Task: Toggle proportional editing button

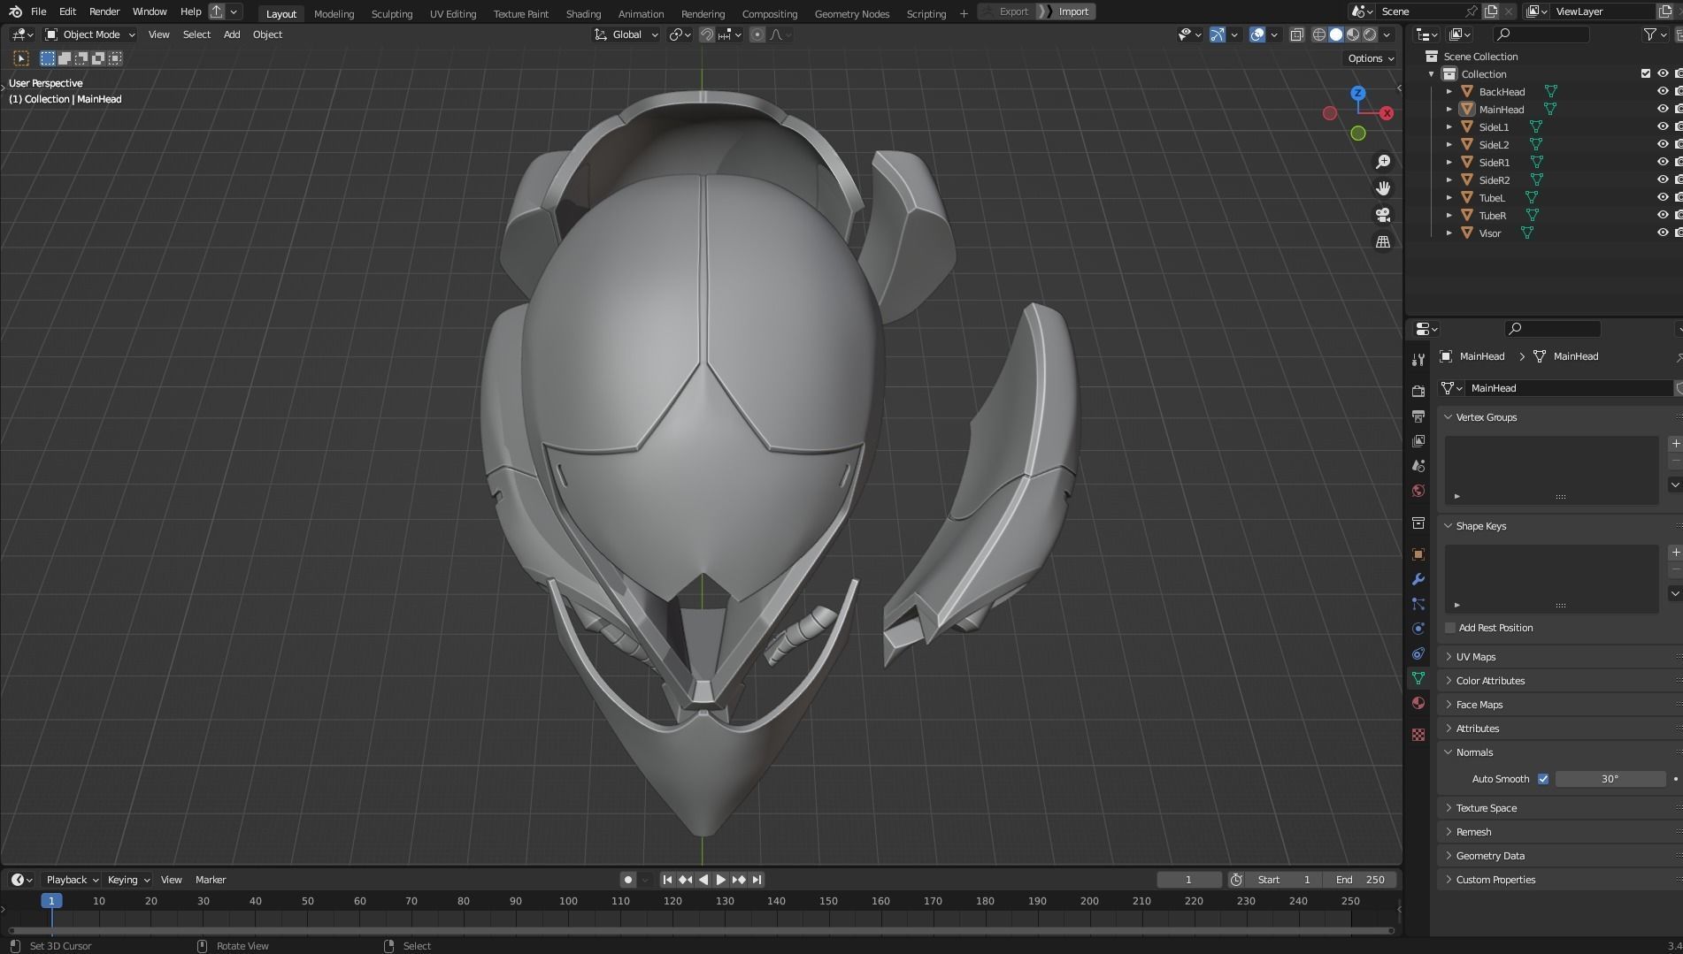Action: point(757,34)
